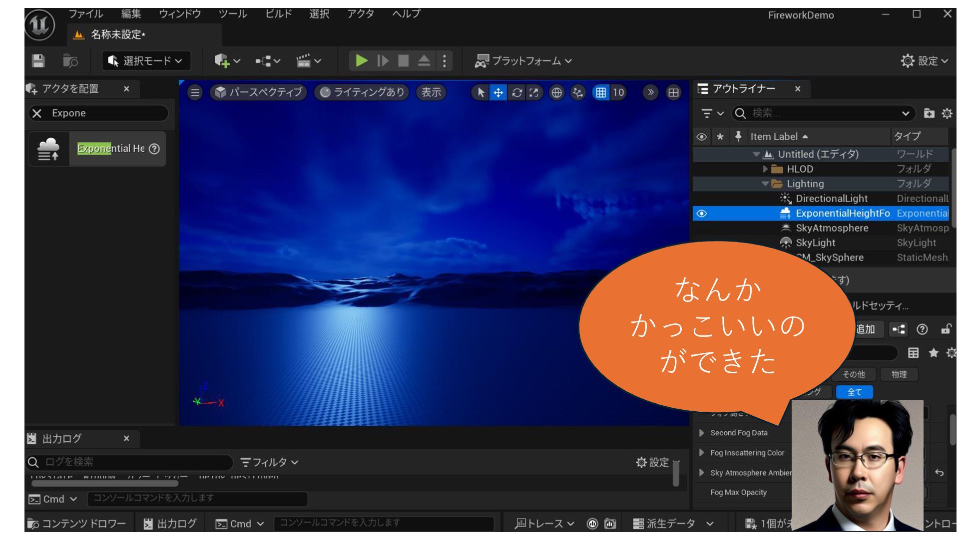Click the Outliner pin column header
The height and width of the screenshot is (539, 959).
[738, 136]
